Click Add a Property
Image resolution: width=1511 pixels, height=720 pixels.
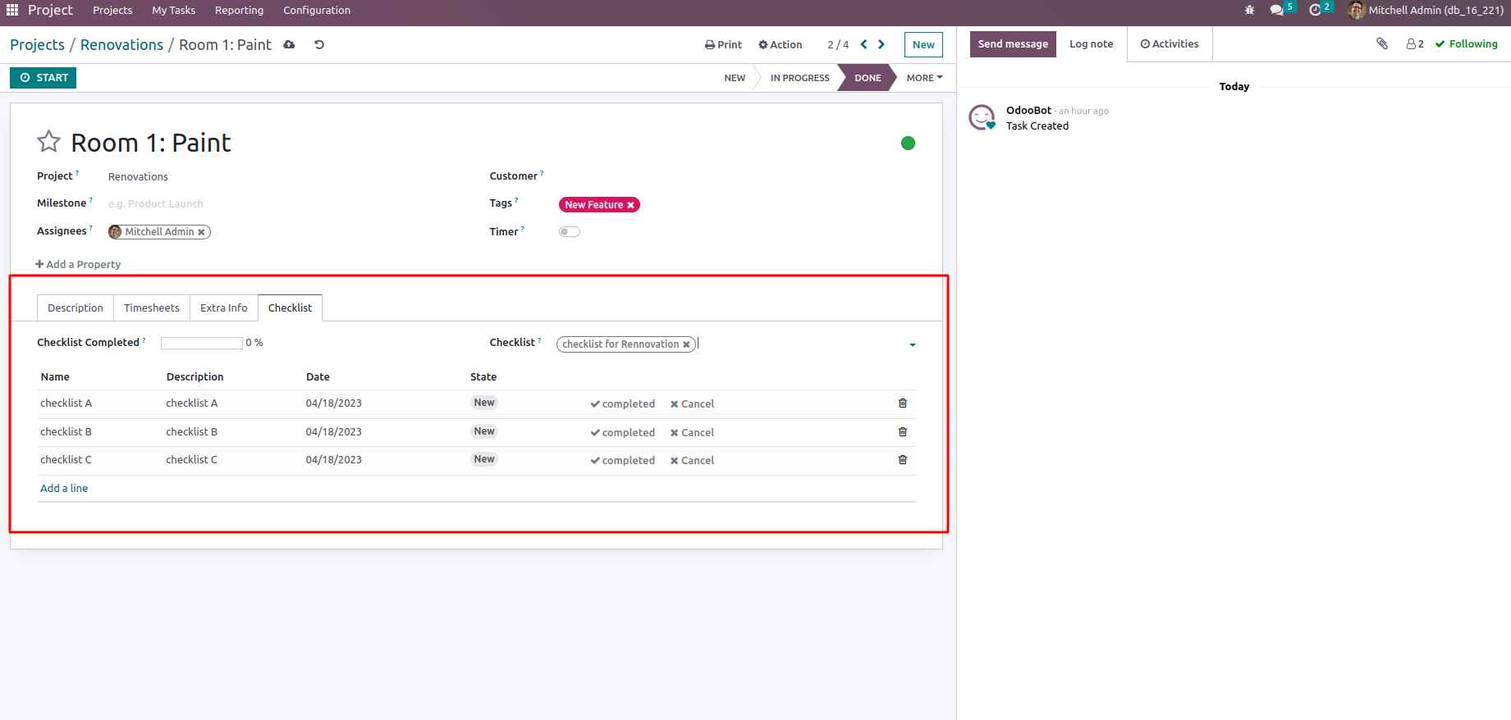pos(78,265)
